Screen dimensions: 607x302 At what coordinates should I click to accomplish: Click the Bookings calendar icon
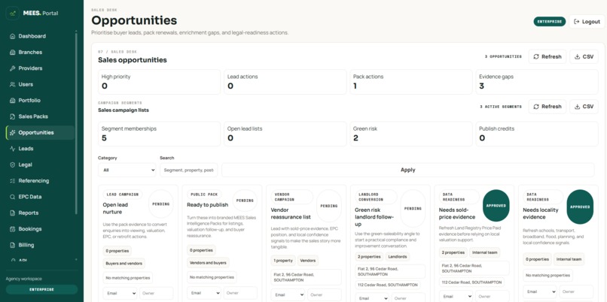point(12,229)
